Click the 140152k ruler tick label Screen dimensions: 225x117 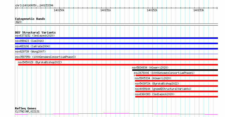tap(152, 10)
